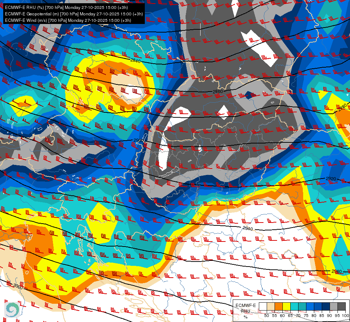Click the 2900 geopotential contour label

(x=139, y=140)
